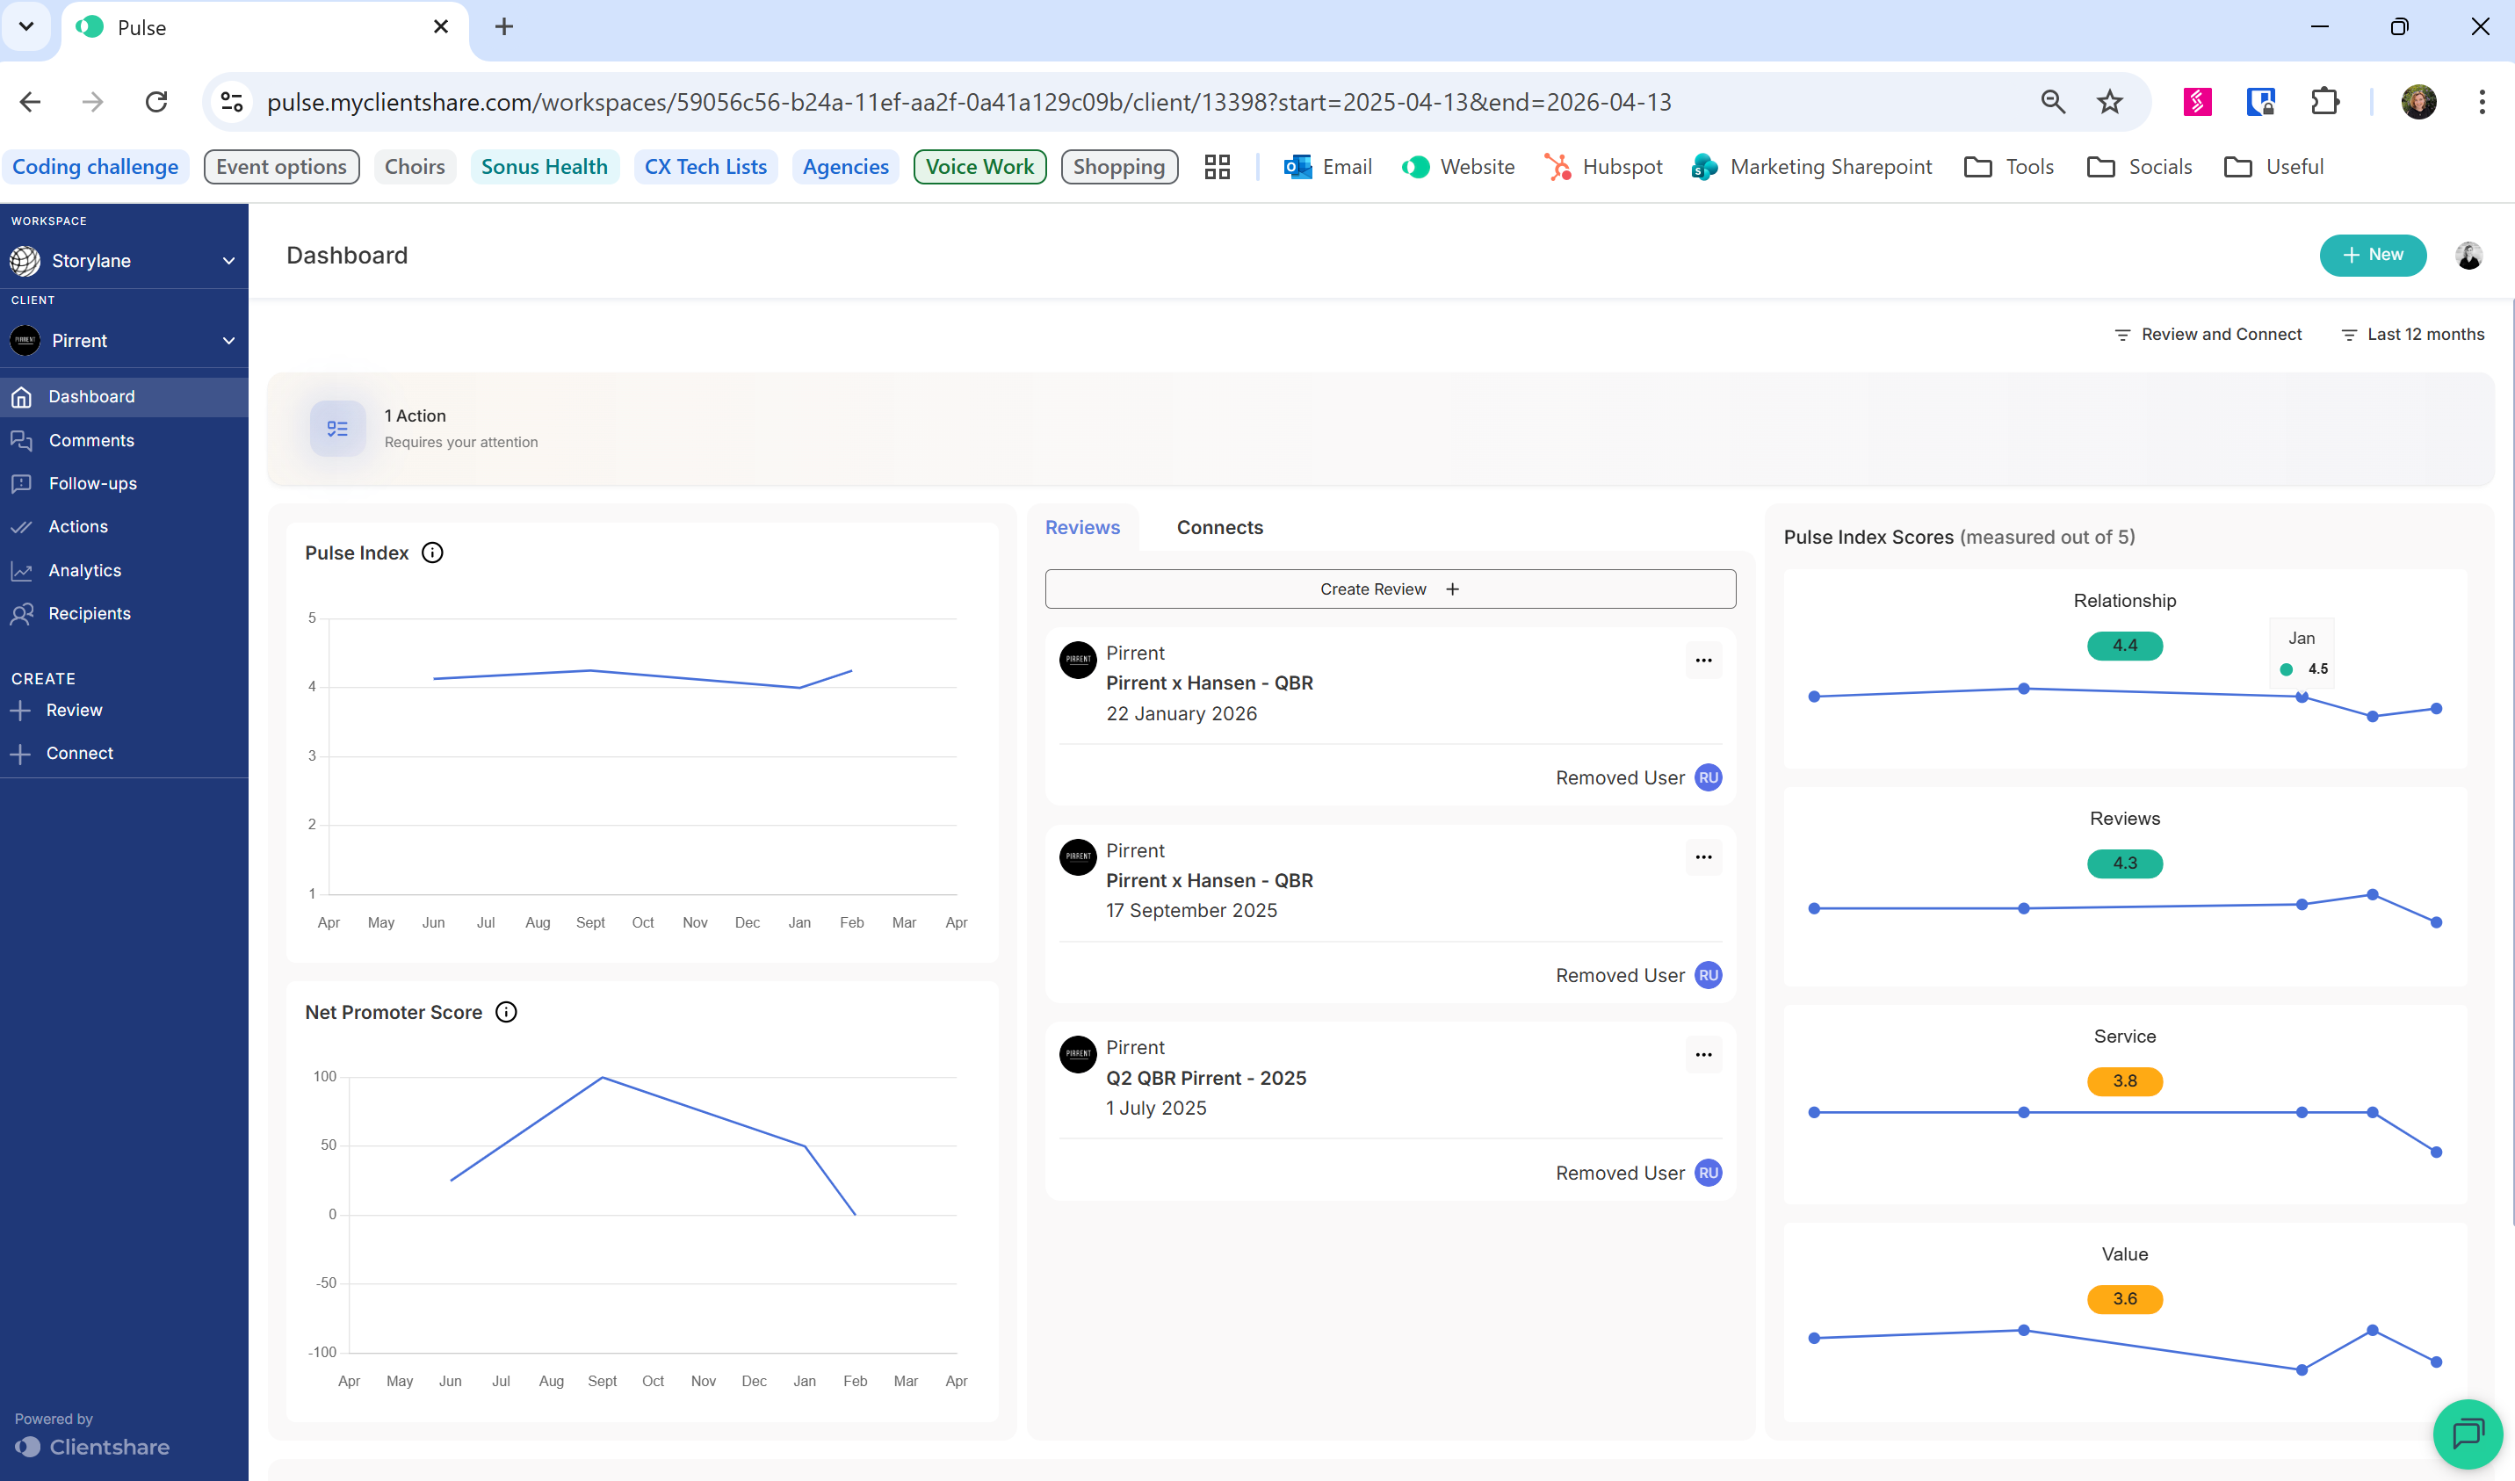Expand the Pirrent client dropdown
Screen dimensions: 2515x1481
point(228,342)
